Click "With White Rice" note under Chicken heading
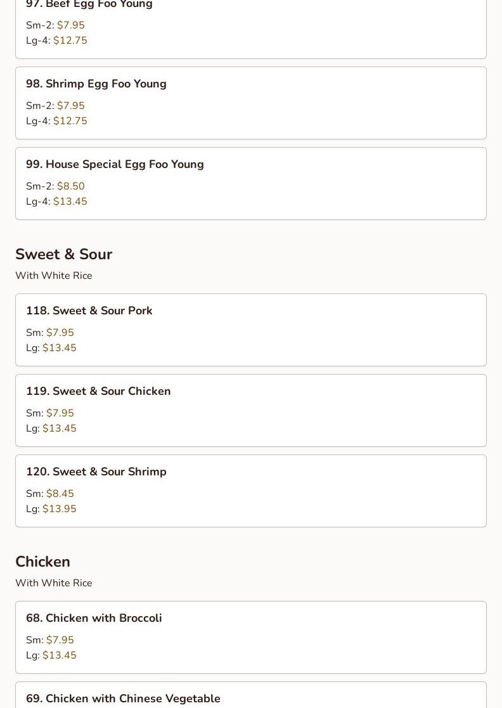This screenshot has height=708, width=502. [x=54, y=583]
